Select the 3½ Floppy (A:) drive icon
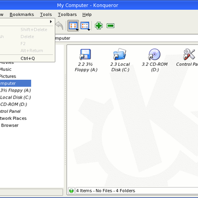Screen dimensions: 198x198 point(85,54)
